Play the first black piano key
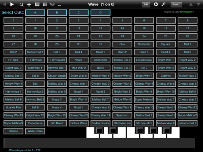203x152 pixels. point(99,130)
